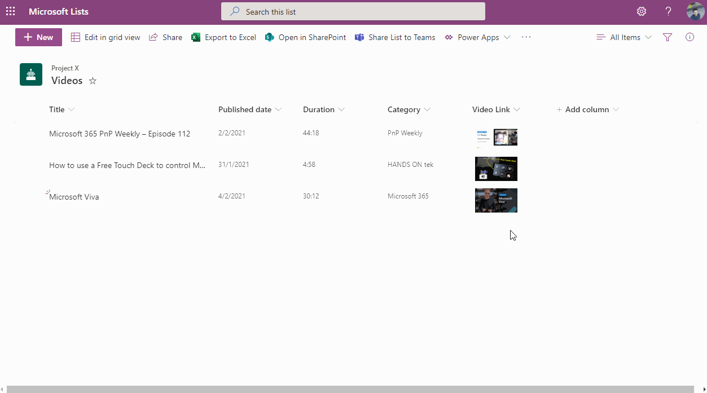Click the PnP Weekly episode thumbnail
Image resolution: width=707 pixels, height=393 pixels.
[497, 138]
